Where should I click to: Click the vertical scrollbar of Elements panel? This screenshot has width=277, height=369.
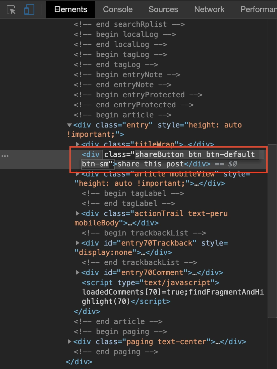point(272,231)
